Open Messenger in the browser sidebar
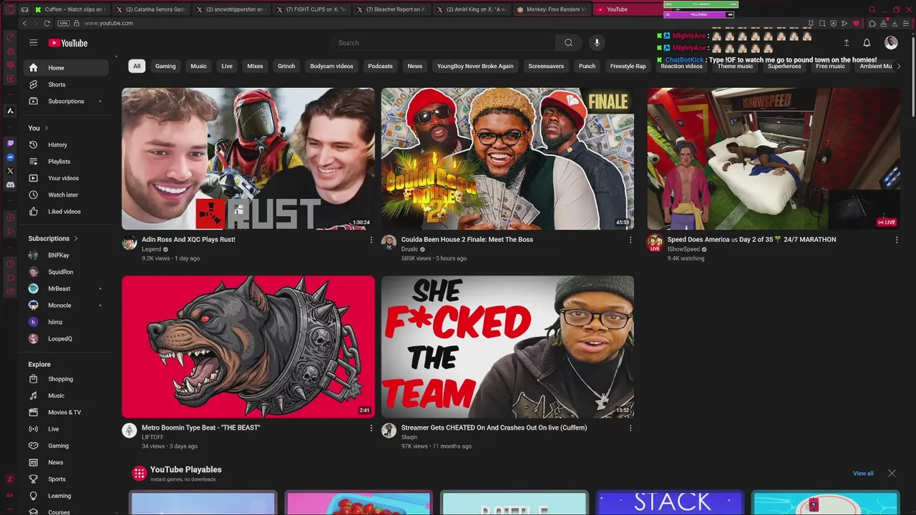 (10, 157)
